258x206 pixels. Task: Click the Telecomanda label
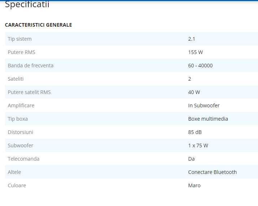click(x=23, y=159)
